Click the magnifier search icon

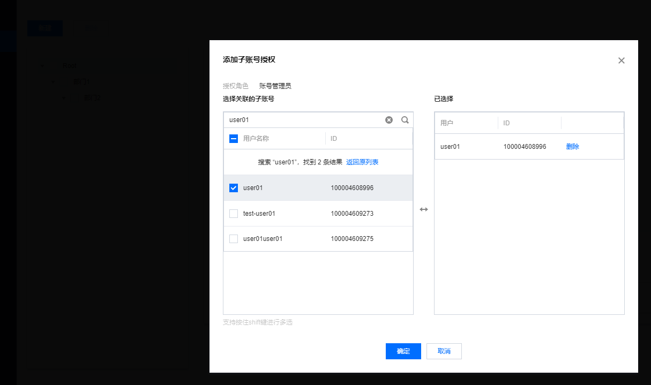405,120
